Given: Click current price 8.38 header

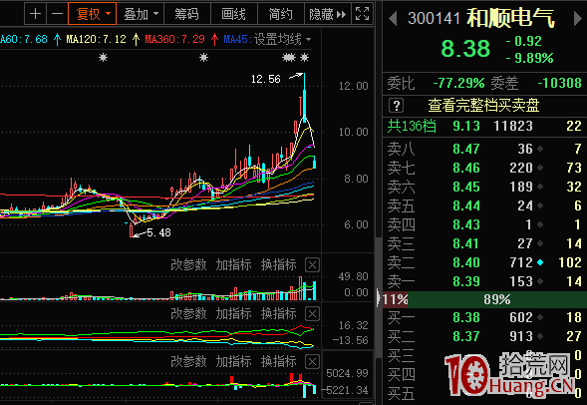Looking at the screenshot, I should pos(465,49).
